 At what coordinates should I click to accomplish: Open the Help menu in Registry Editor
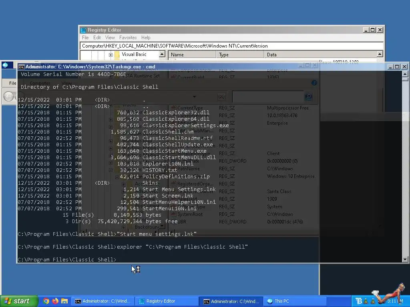tap(146, 38)
